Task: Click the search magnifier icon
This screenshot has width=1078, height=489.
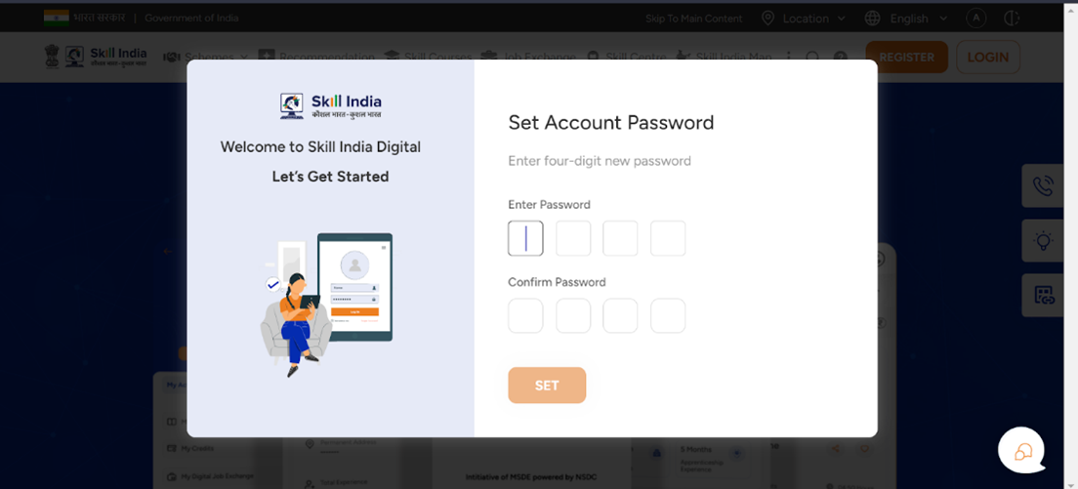Action: point(812,58)
